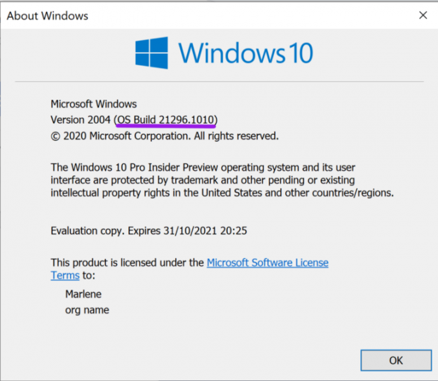
Task: Click the About Windows title text
Action: click(48, 16)
